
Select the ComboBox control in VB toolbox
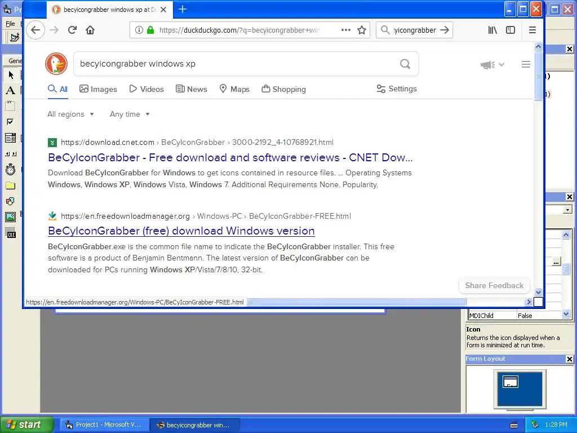pyautogui.click(x=10, y=138)
